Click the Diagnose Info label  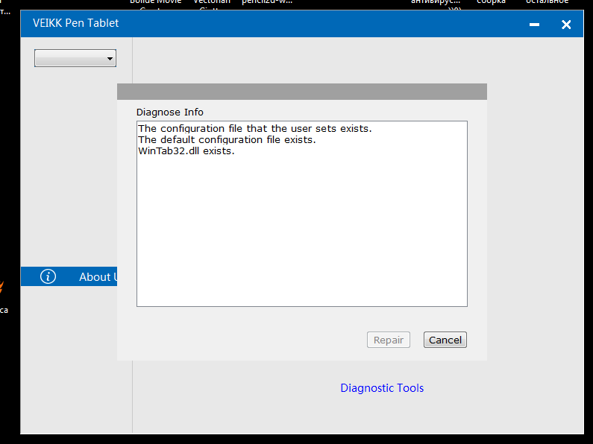point(170,112)
